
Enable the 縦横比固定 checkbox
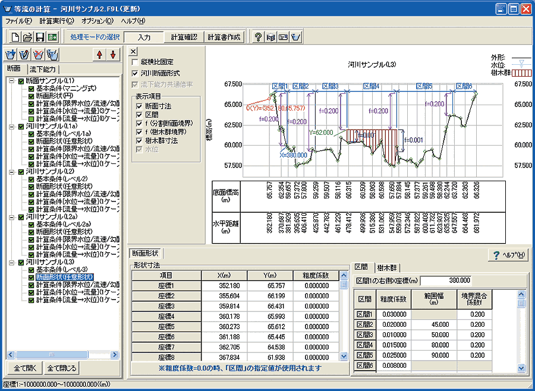point(135,62)
